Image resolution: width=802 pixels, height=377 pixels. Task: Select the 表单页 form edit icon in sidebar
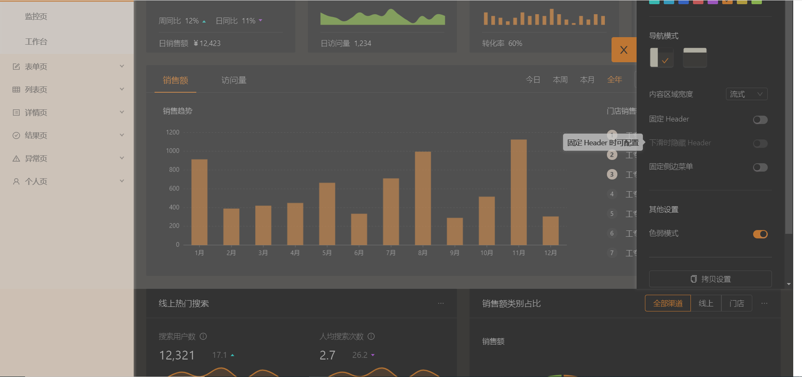pos(16,66)
